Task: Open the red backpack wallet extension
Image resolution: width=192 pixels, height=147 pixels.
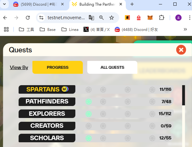Action: tap(139, 18)
